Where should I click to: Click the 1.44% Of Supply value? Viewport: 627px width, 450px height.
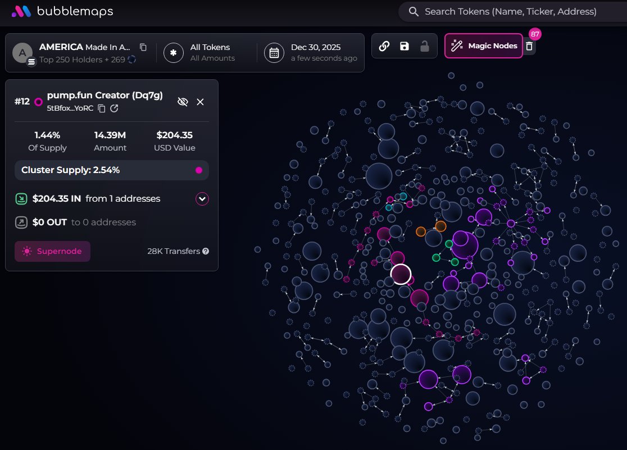pos(47,135)
